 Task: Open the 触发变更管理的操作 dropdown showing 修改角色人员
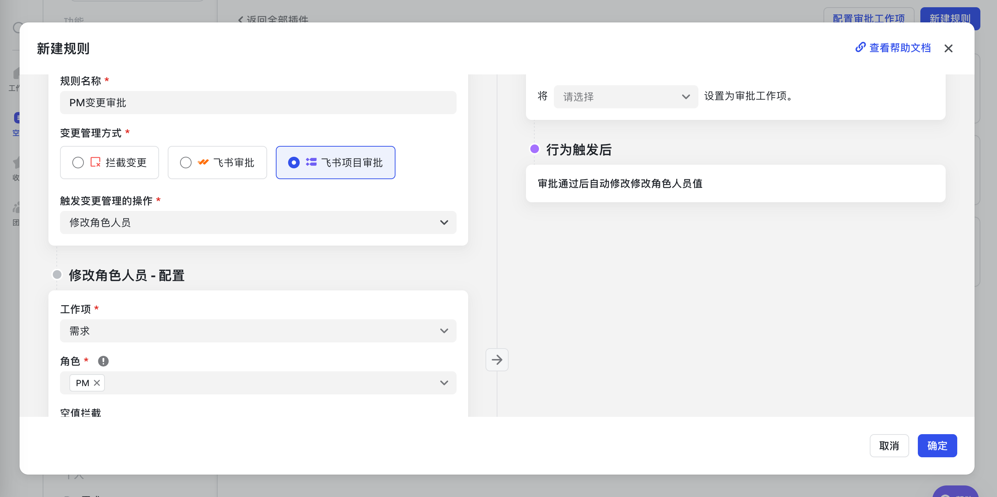click(x=258, y=222)
